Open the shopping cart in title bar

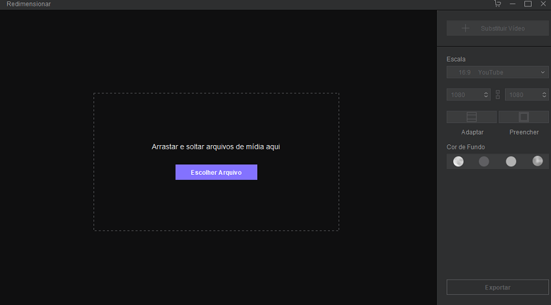coord(497,4)
